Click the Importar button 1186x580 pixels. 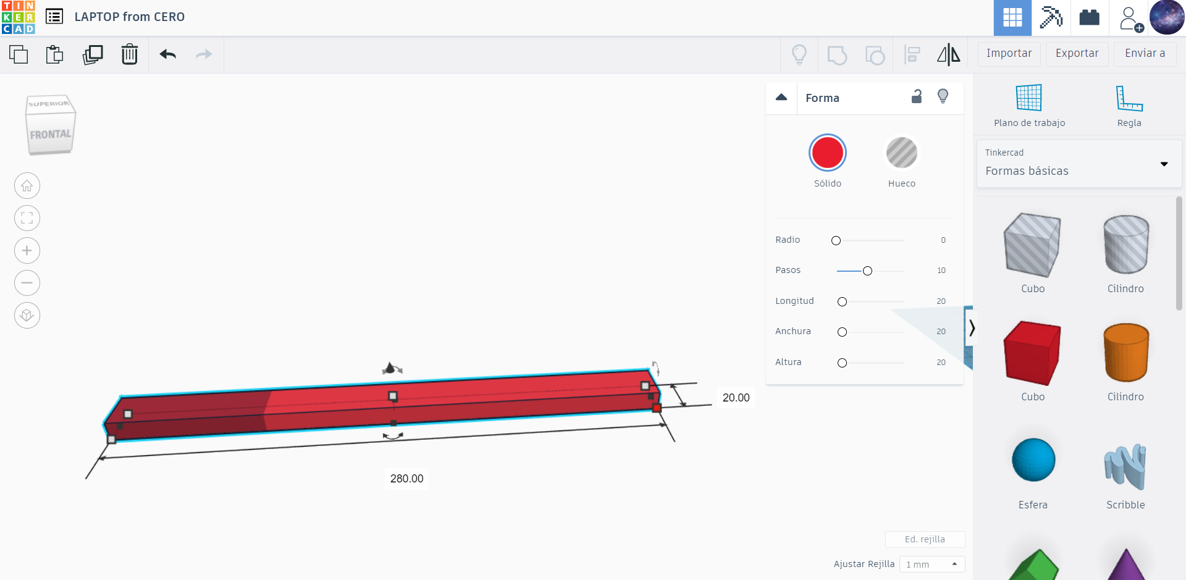coord(1009,54)
